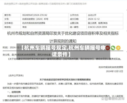Share the page via Weibo icon
This screenshot has width=127, height=103.
[x=108, y=48]
